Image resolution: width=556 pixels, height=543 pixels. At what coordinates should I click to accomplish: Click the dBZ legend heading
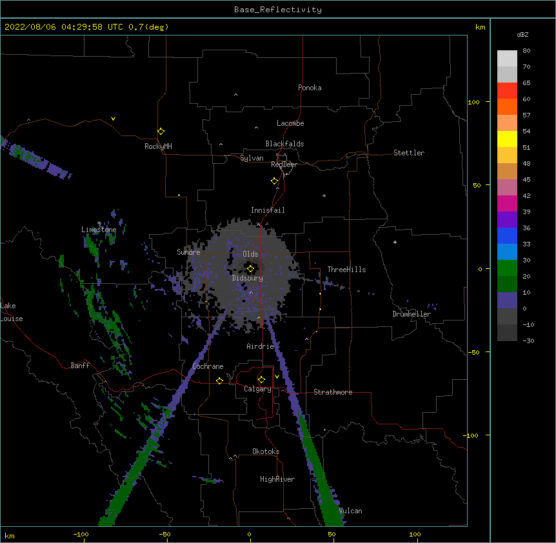point(522,34)
